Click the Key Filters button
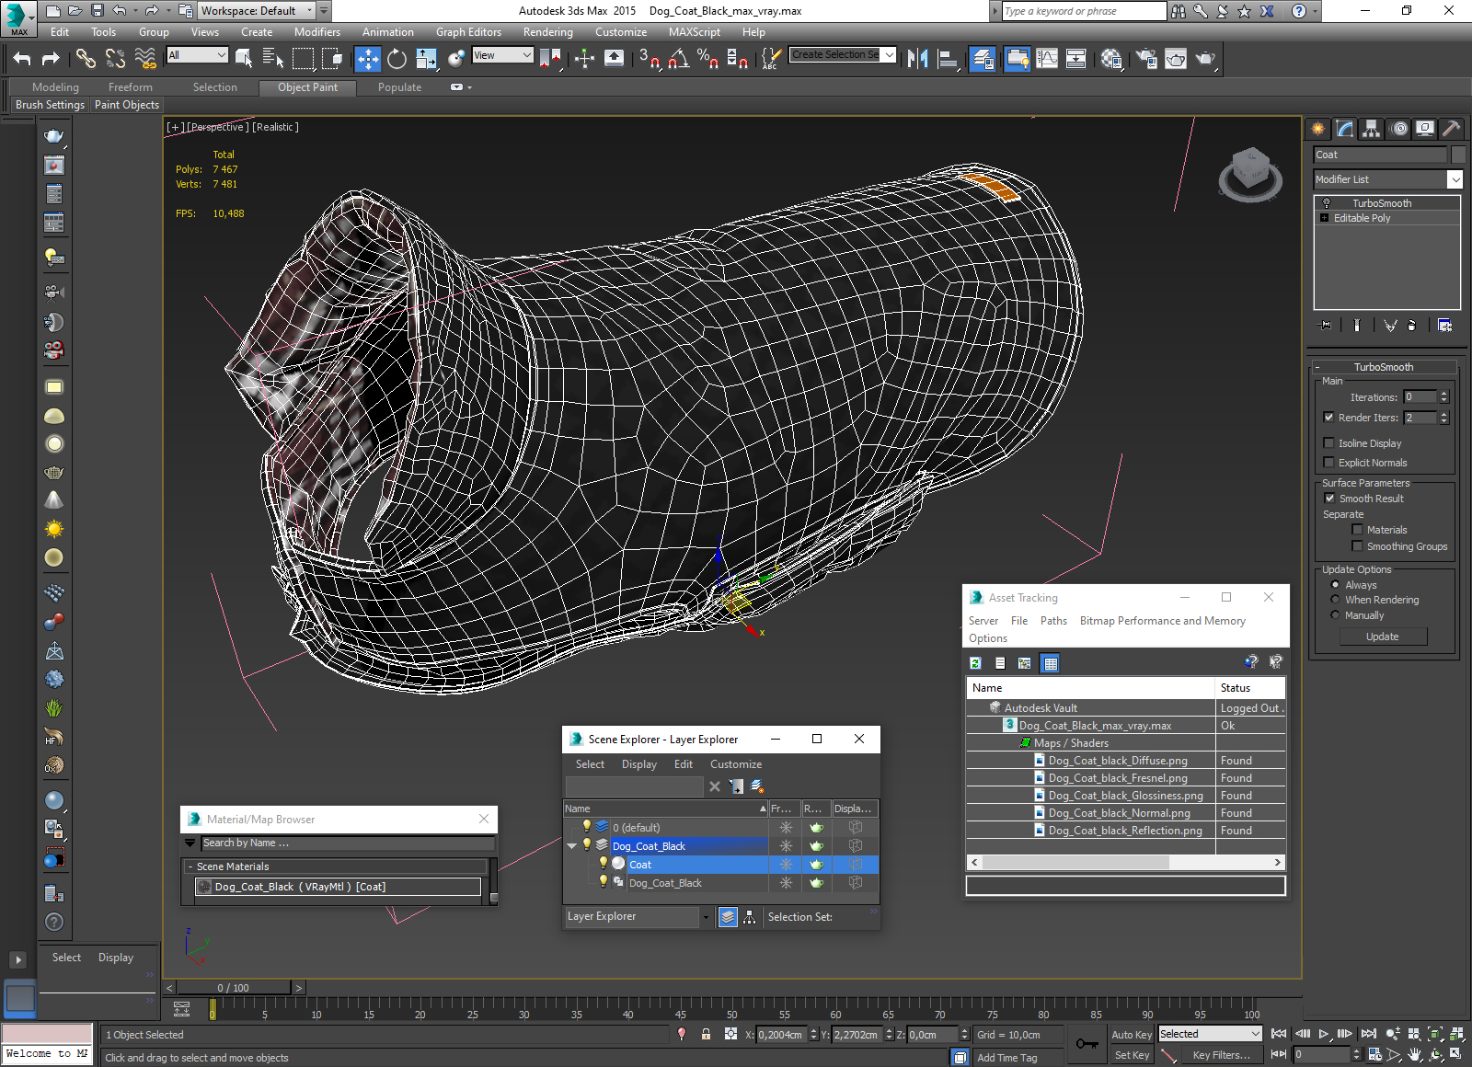This screenshot has height=1067, width=1472. click(x=1222, y=1055)
